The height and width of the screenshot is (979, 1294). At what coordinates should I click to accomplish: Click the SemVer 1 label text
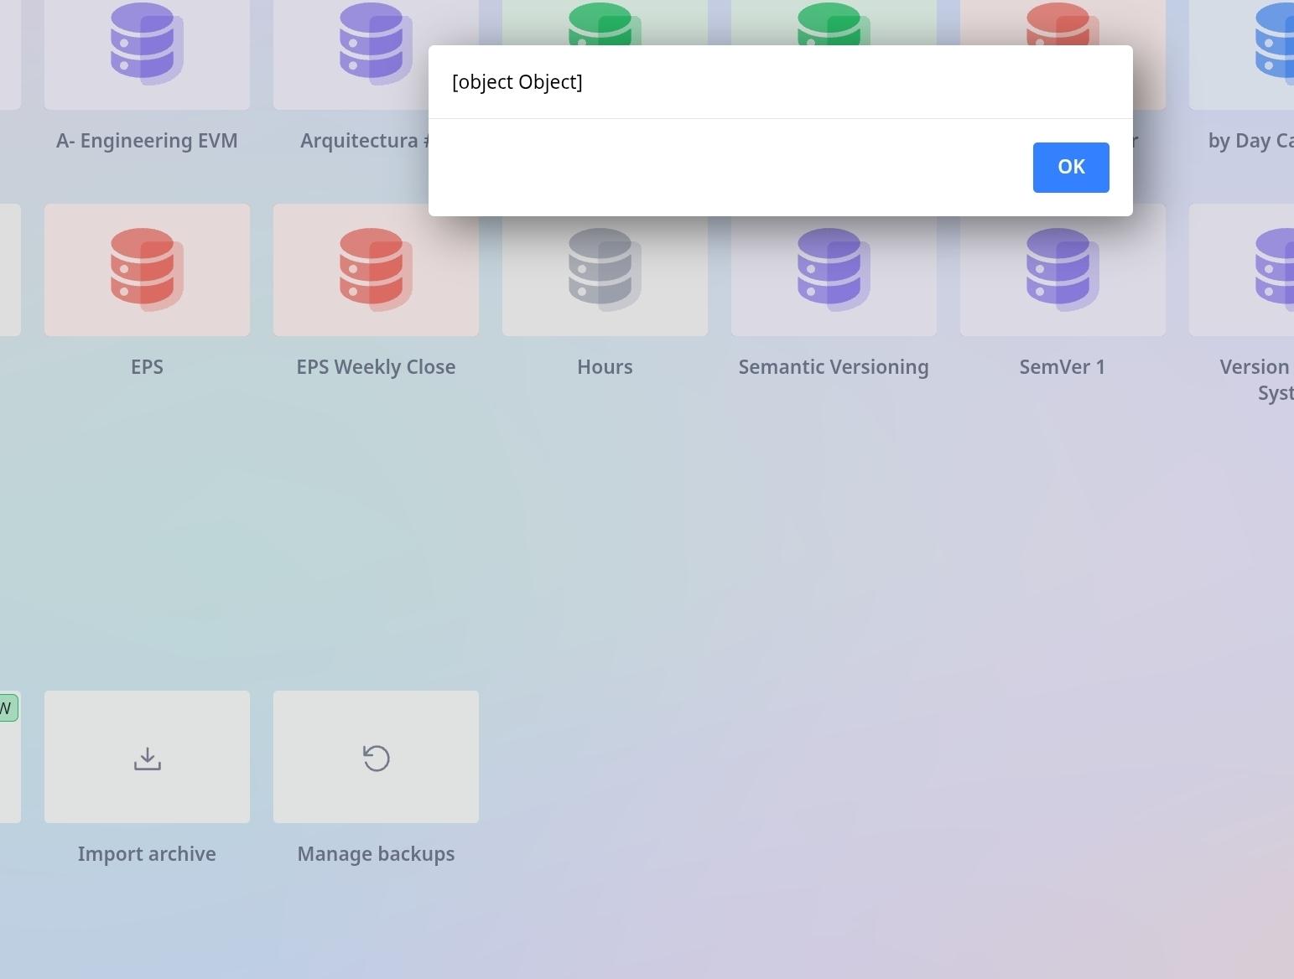pyautogui.click(x=1062, y=367)
